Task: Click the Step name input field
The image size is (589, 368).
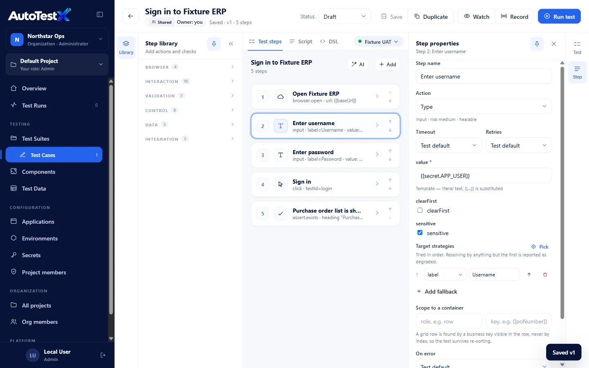Action: point(483,76)
